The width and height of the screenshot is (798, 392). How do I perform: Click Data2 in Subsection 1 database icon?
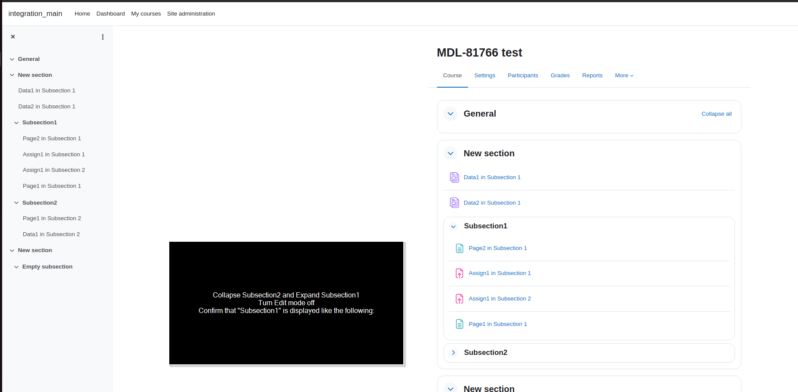tap(454, 202)
